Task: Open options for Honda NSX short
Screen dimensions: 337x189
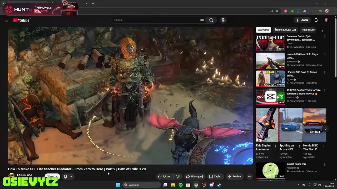Action: point(323,147)
